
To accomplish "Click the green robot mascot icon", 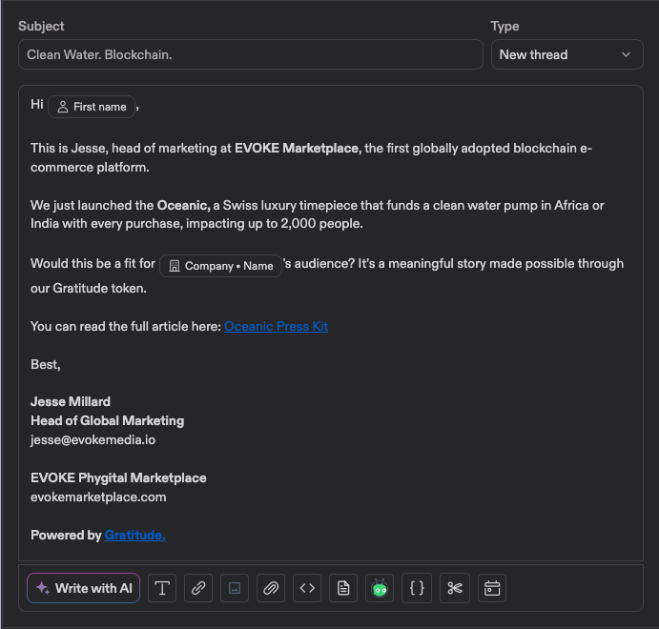I will click(380, 588).
